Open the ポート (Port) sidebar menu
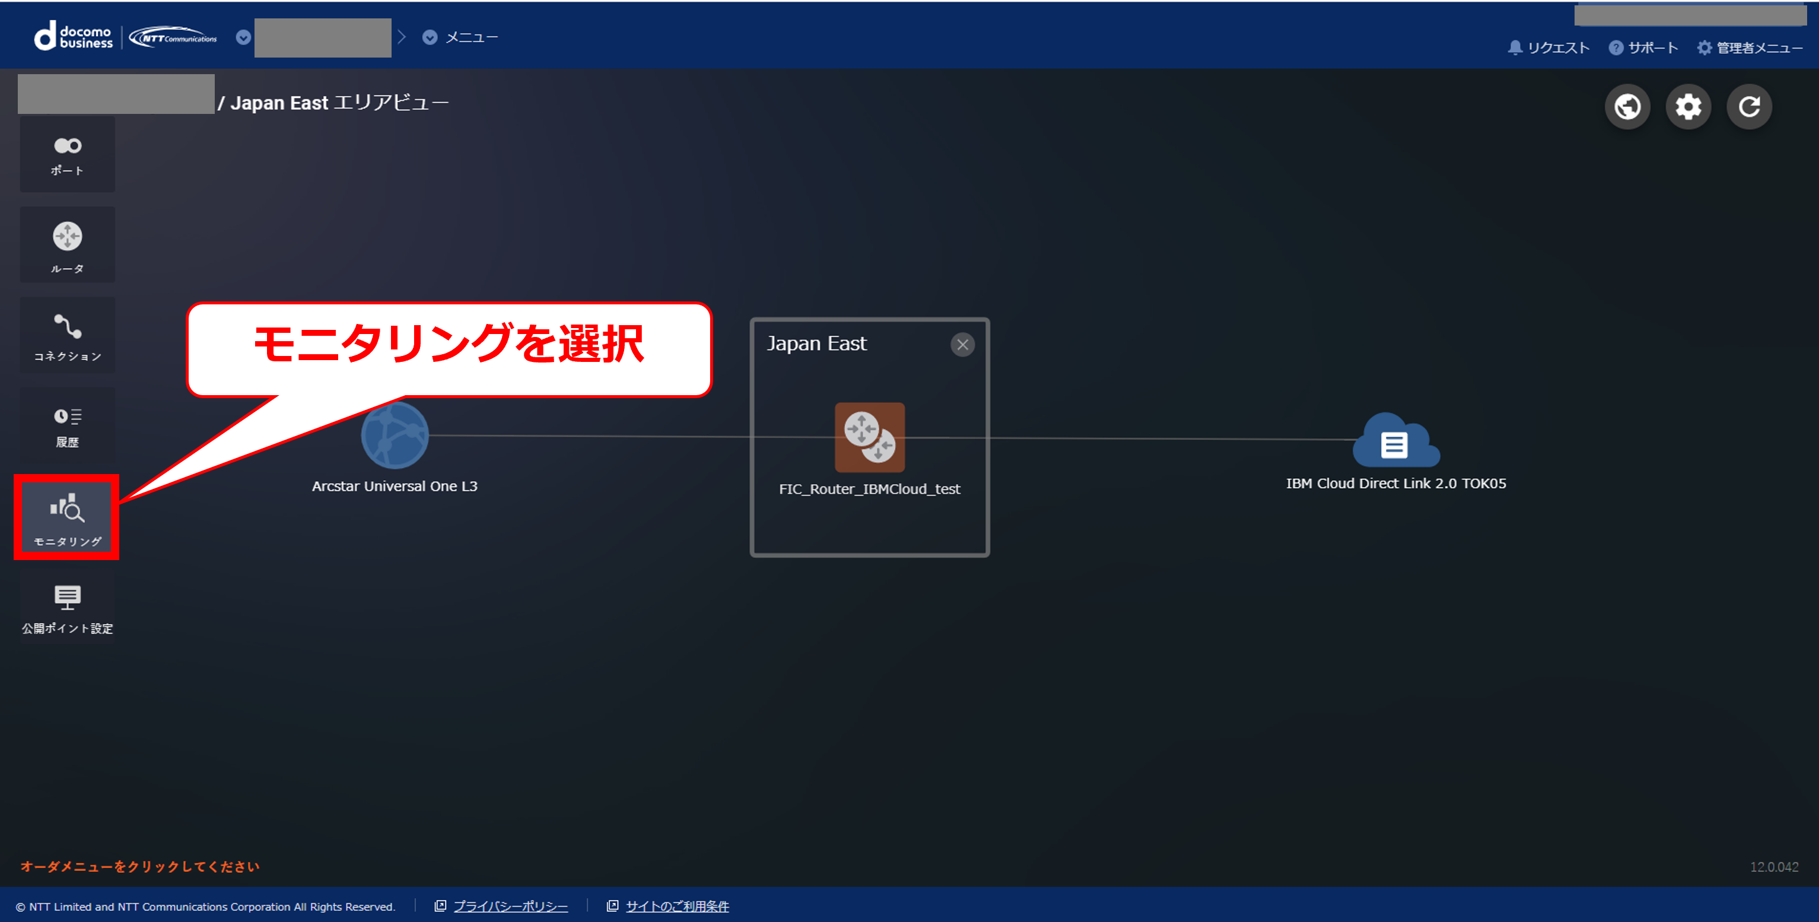 tap(67, 155)
